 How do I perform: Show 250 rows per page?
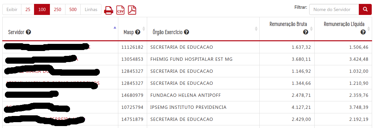57,10
